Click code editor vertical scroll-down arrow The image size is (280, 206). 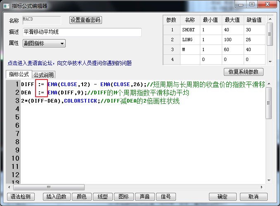tap(269, 180)
